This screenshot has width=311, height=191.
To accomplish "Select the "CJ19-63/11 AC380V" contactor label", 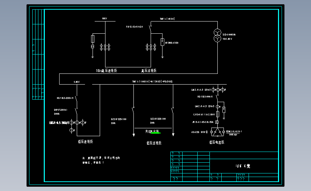I will 204,115.
